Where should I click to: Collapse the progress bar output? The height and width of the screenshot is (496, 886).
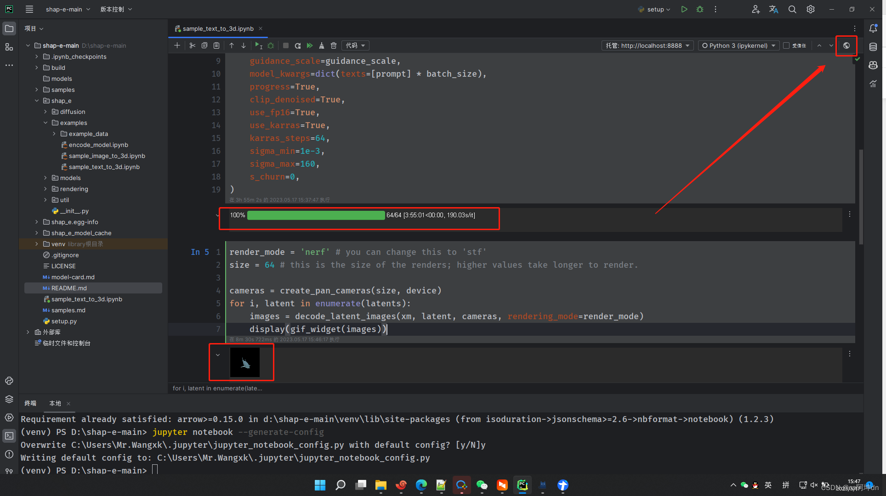(217, 215)
